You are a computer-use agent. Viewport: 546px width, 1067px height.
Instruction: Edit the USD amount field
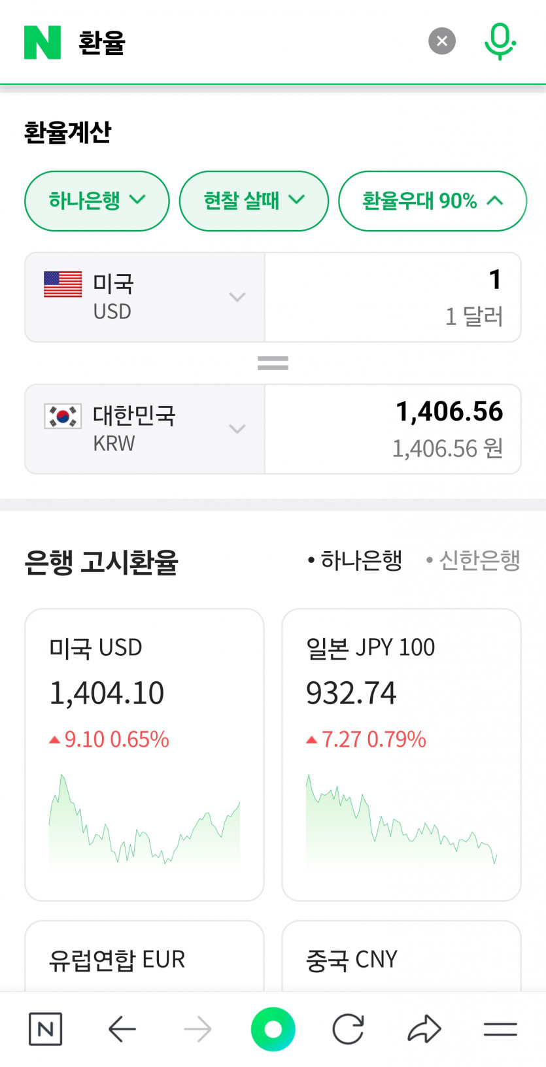[392, 297]
